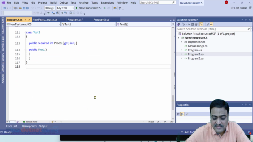Click the Save All icon

28,8
